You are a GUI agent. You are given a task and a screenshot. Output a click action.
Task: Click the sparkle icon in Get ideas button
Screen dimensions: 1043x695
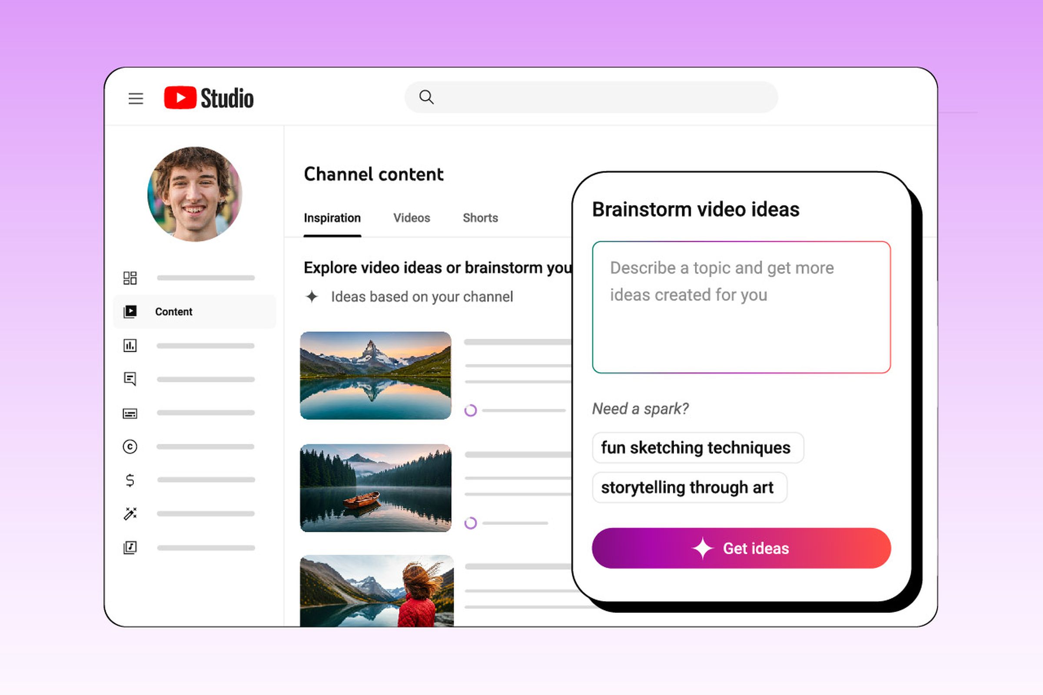click(702, 548)
